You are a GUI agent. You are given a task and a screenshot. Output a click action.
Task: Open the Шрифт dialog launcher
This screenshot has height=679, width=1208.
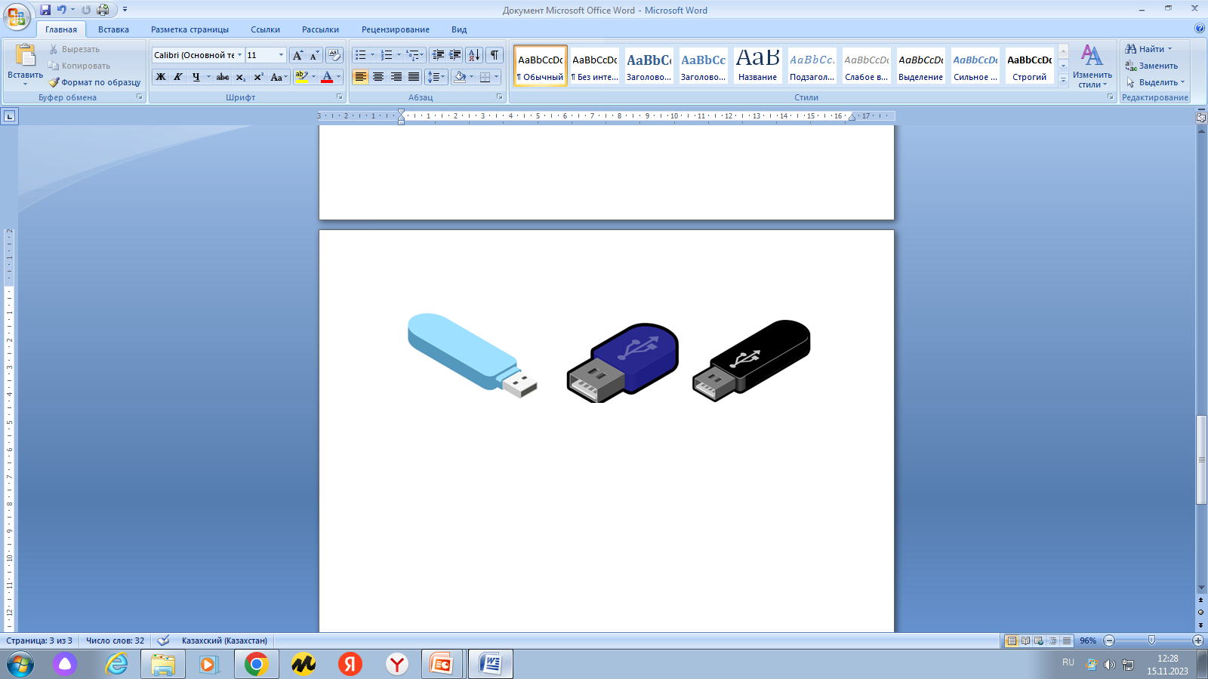tap(340, 97)
